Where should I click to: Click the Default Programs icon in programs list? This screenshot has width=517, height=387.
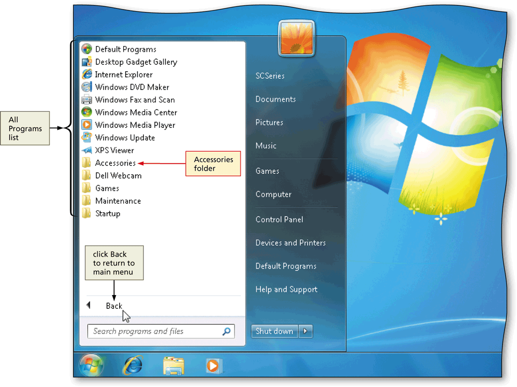[87, 49]
